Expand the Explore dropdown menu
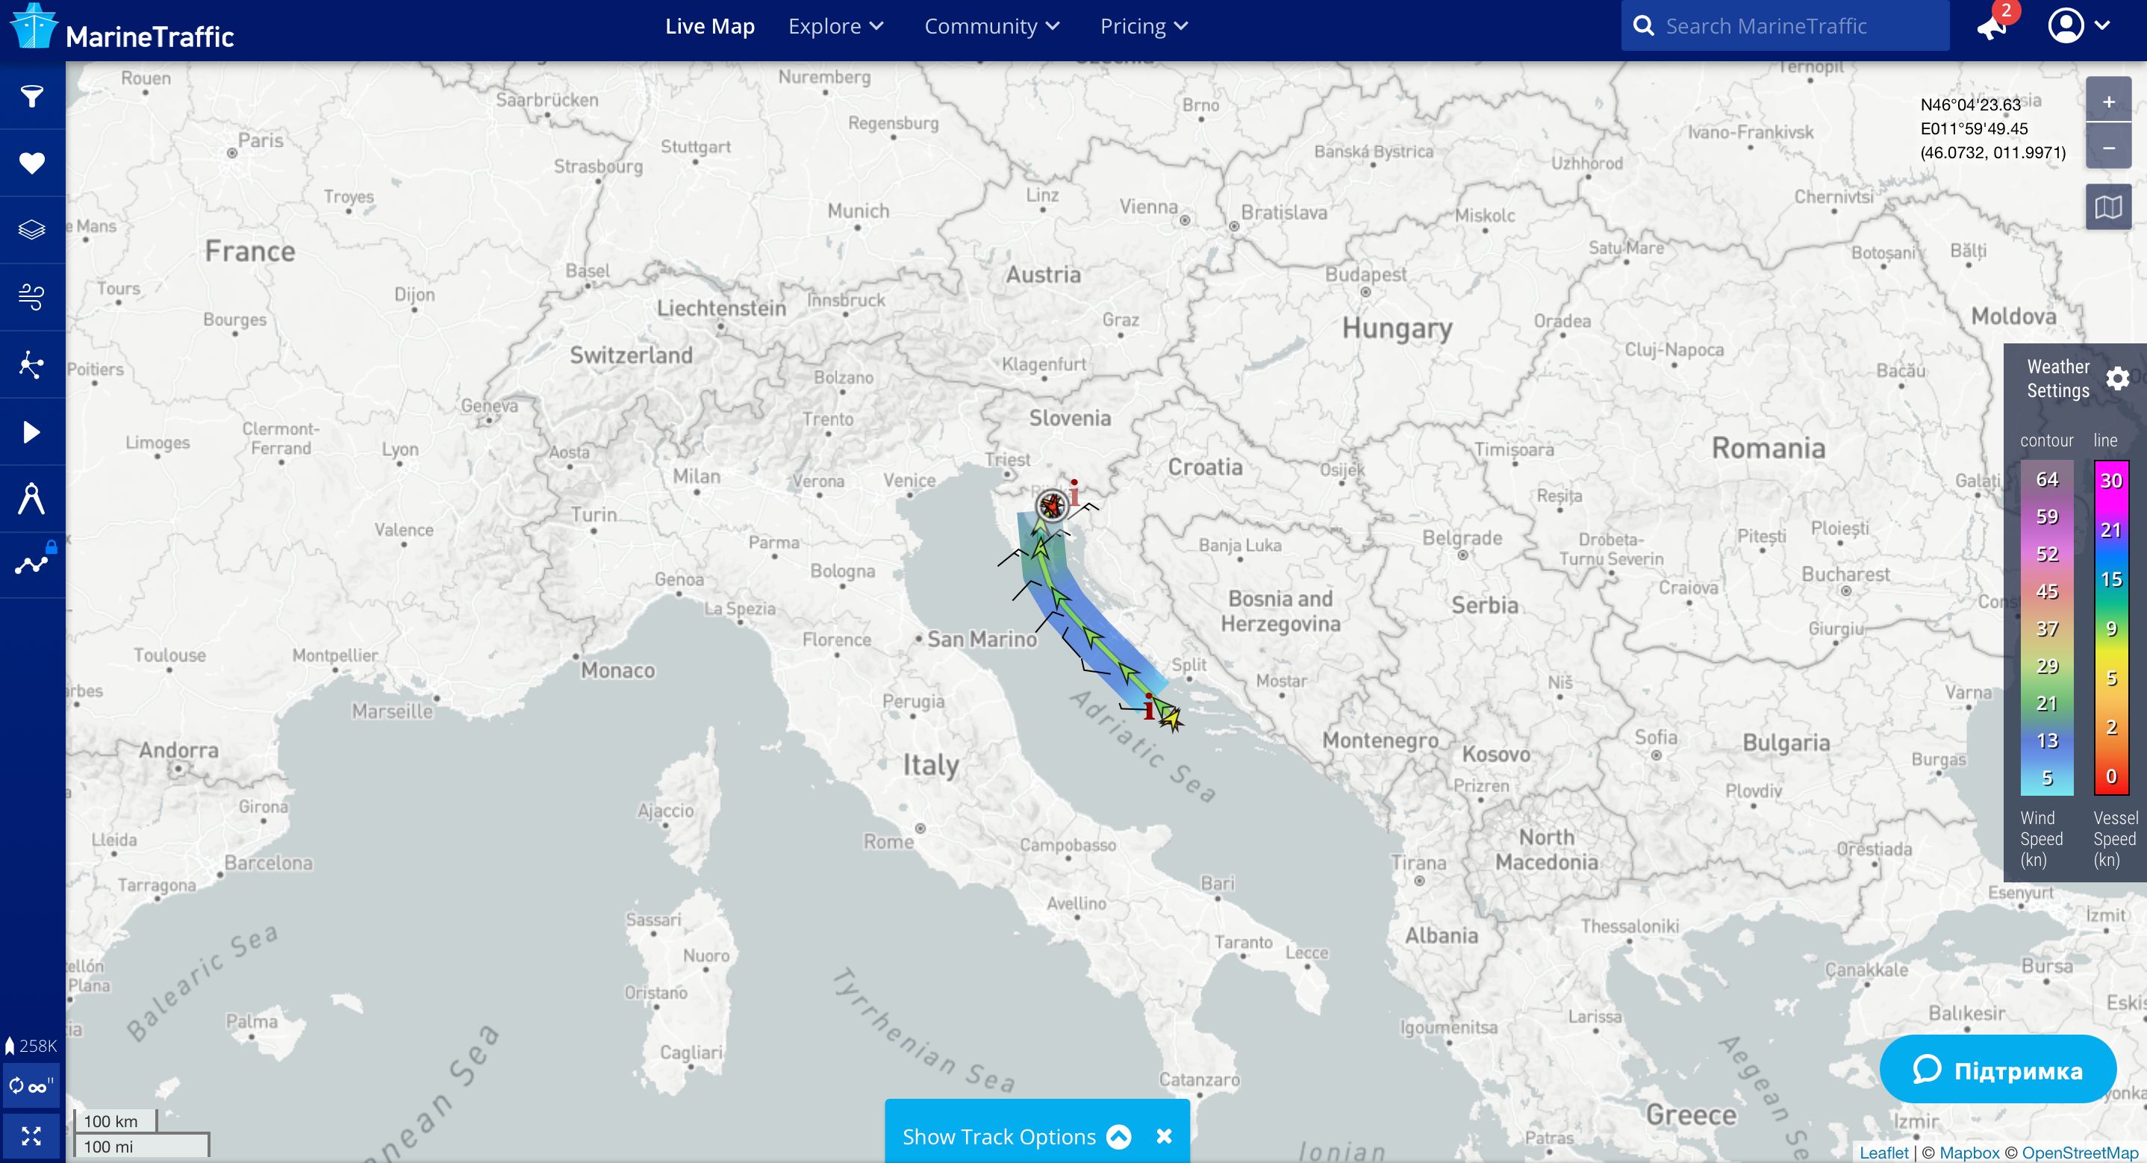Screen dimensions: 2147x1163 pos(835,26)
